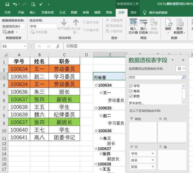Image resolution: width=193 pixels, height=173 pixels.
Task: Uncheck the 学号 field checkbox
Action: (131, 86)
